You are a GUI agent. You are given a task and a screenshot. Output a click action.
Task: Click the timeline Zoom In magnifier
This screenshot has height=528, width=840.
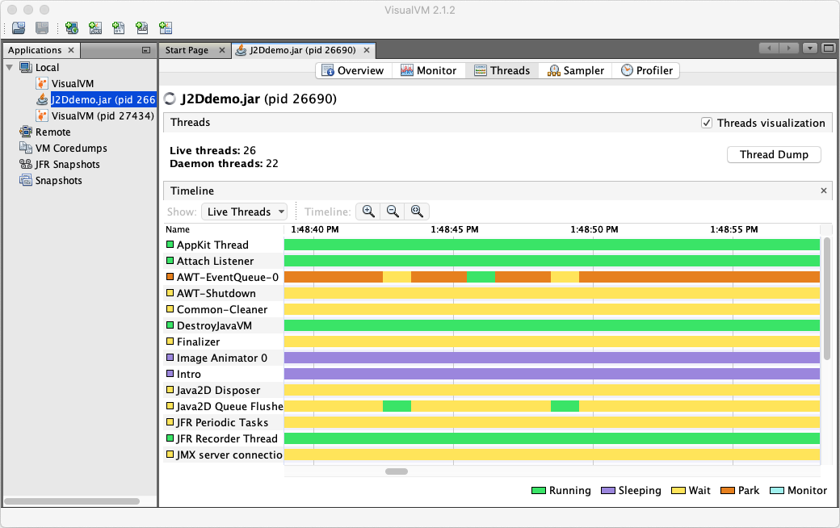[x=368, y=212]
